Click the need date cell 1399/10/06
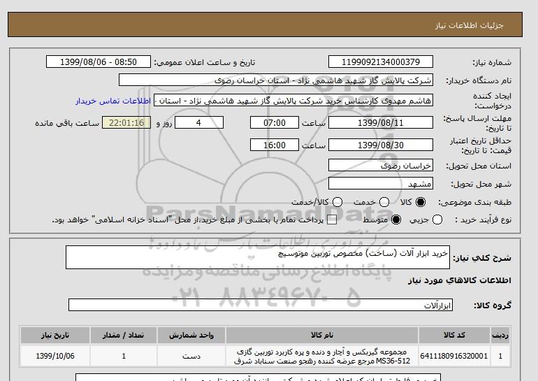 [55, 356]
